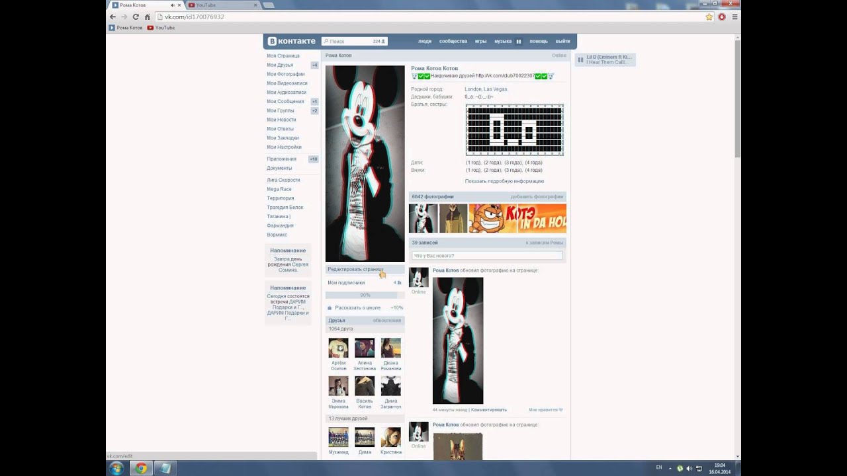Click the Opera extension icon in toolbar
Image resolution: width=847 pixels, height=476 pixels.
[722, 17]
